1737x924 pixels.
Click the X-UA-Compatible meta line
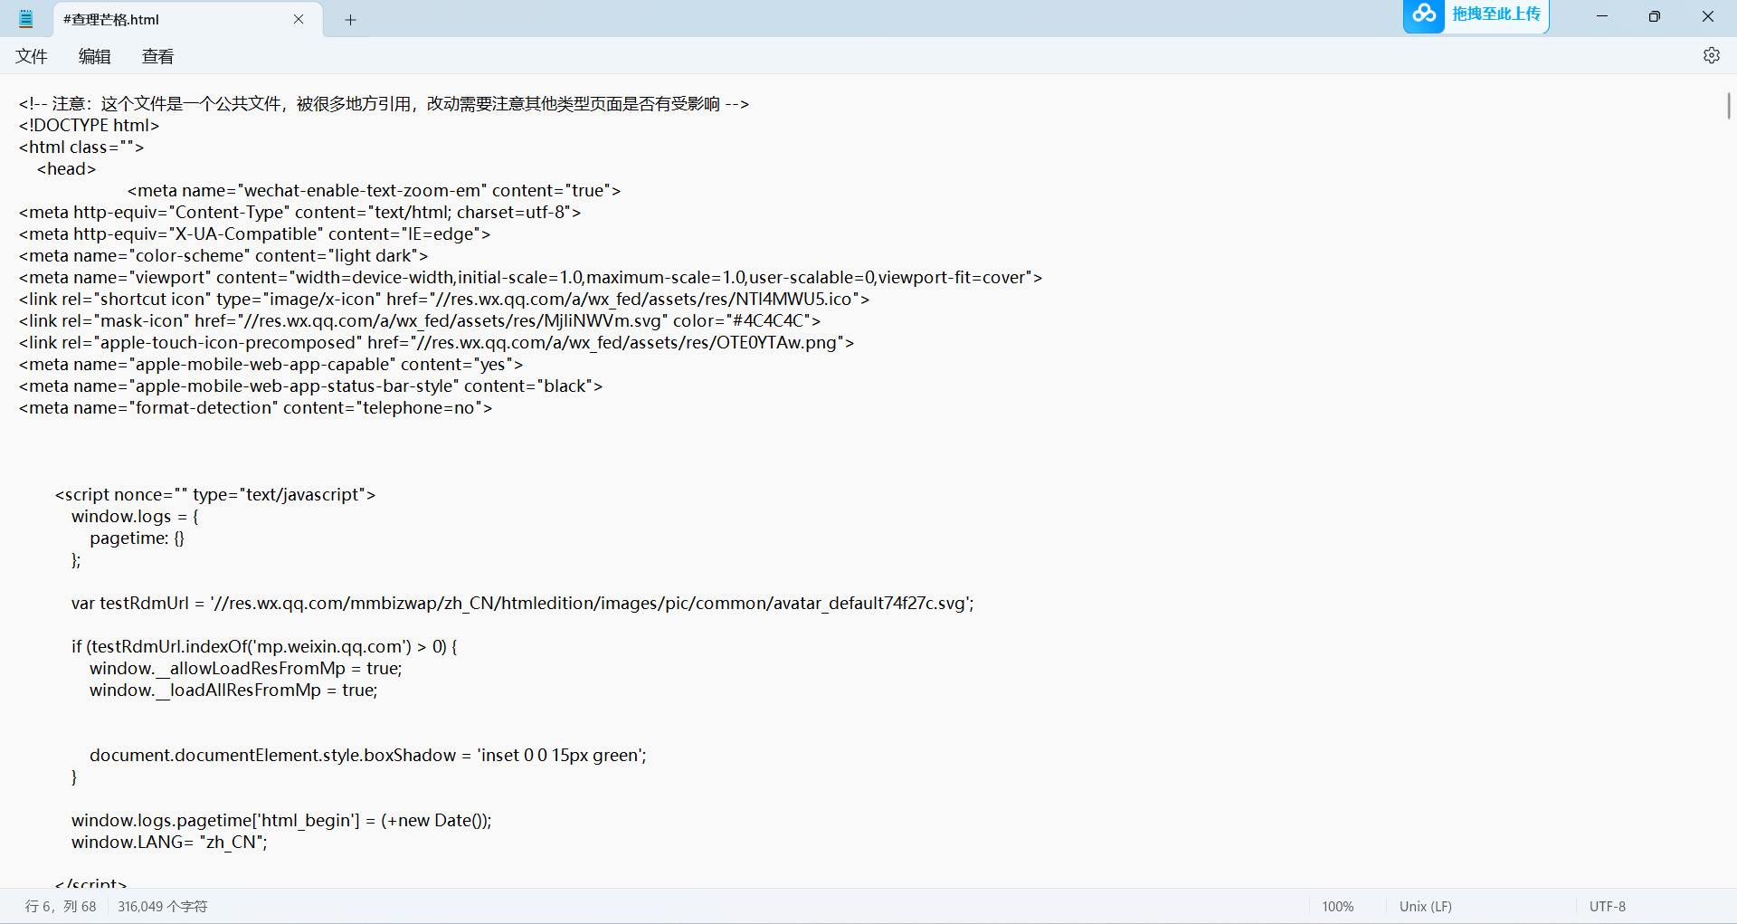[254, 233]
